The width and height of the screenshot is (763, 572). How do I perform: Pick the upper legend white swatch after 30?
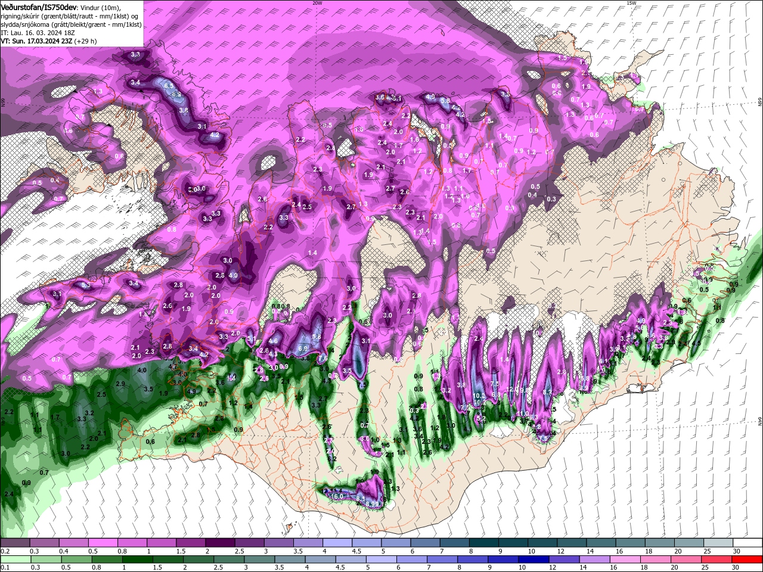[748, 543]
